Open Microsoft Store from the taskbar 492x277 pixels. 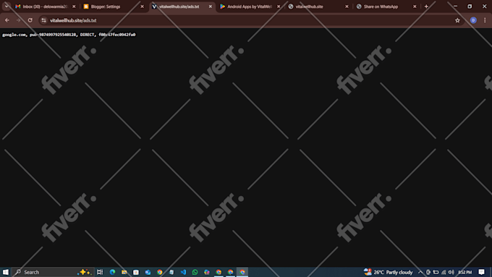click(136, 272)
